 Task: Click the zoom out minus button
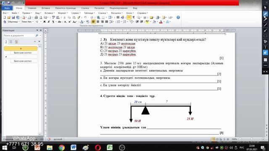[240, 139]
